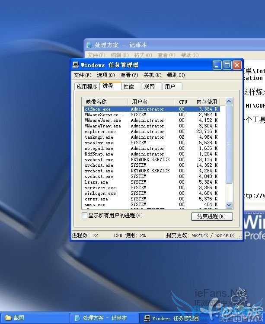Click the Notepad title bar icon
265x324 pixels.
click(x=89, y=45)
